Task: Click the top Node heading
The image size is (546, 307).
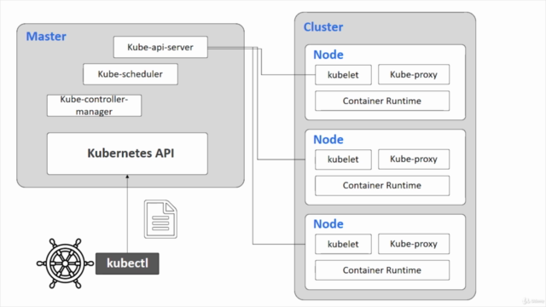Action: (328, 55)
